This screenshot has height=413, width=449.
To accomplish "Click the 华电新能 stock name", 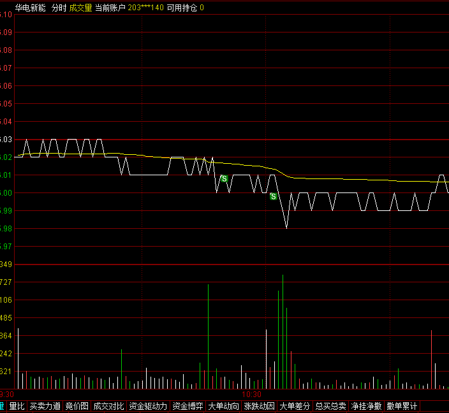I will (x=31, y=8).
